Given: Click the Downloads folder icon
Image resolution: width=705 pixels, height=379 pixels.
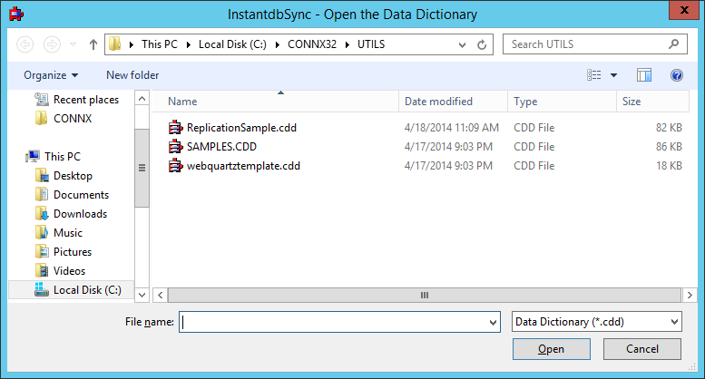Looking at the screenshot, I should click(42, 213).
